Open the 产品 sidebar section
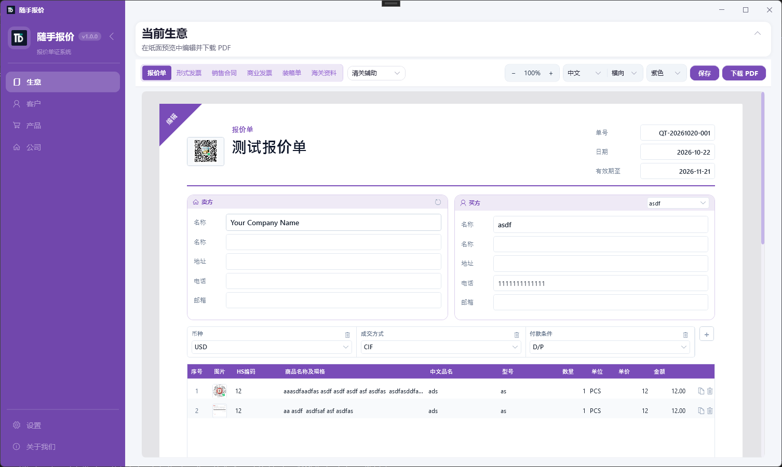The height and width of the screenshot is (467, 782). [63, 126]
